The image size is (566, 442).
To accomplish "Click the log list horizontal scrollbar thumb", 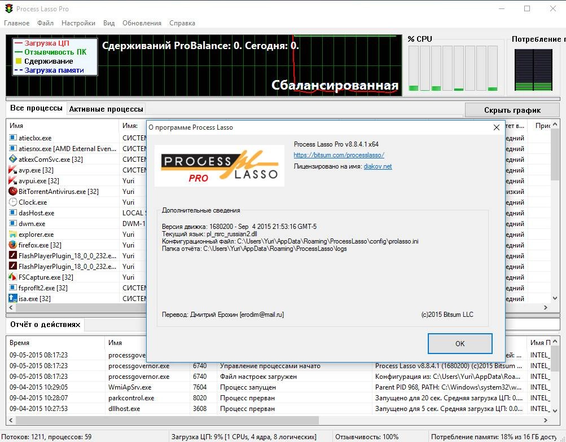I will coord(167,421).
